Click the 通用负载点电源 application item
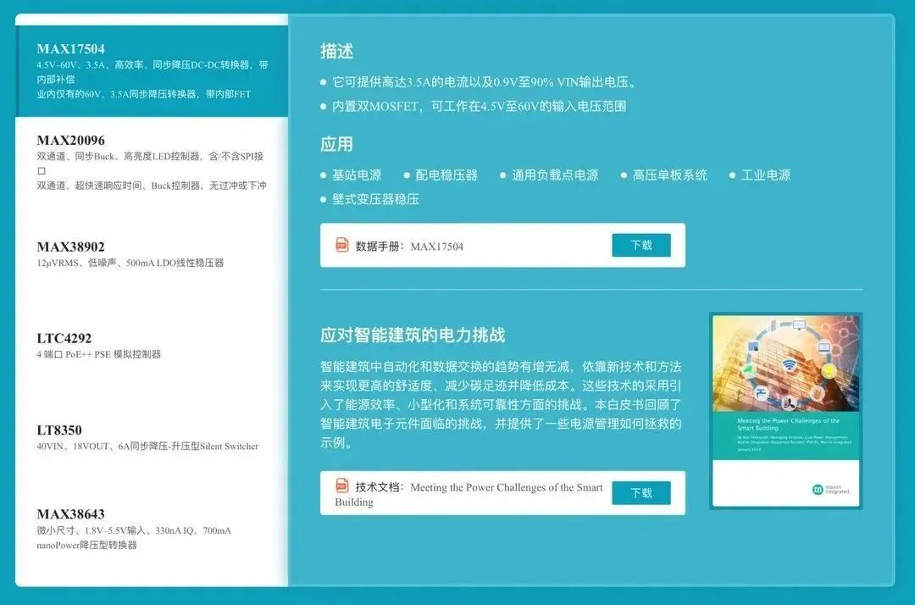Screen dimensions: 915x605 [x=555, y=175]
